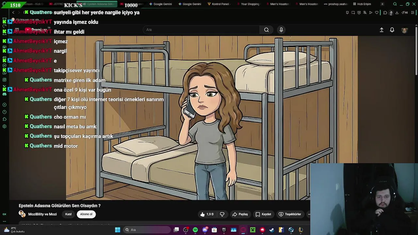Start voice search with the microphone
The width and height of the screenshot is (418, 235).
pos(281,30)
